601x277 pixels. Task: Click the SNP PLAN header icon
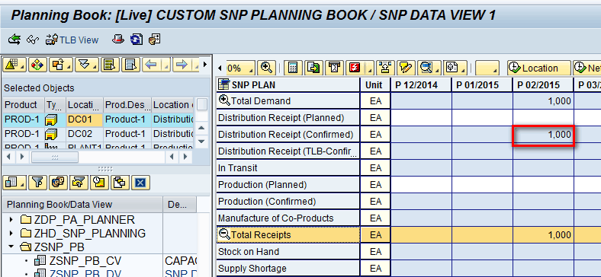tap(223, 84)
